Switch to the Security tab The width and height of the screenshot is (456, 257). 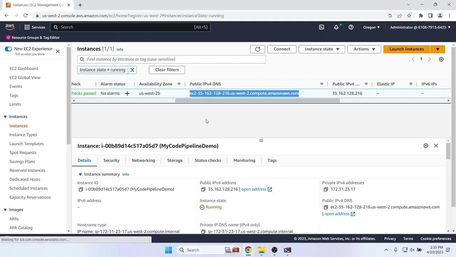click(x=112, y=160)
